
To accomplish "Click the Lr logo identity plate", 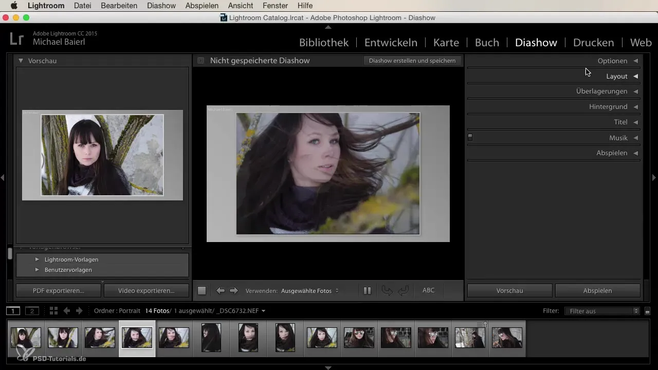I will (16, 39).
